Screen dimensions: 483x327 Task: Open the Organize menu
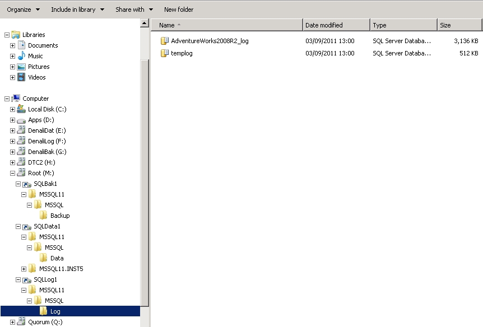(24, 10)
